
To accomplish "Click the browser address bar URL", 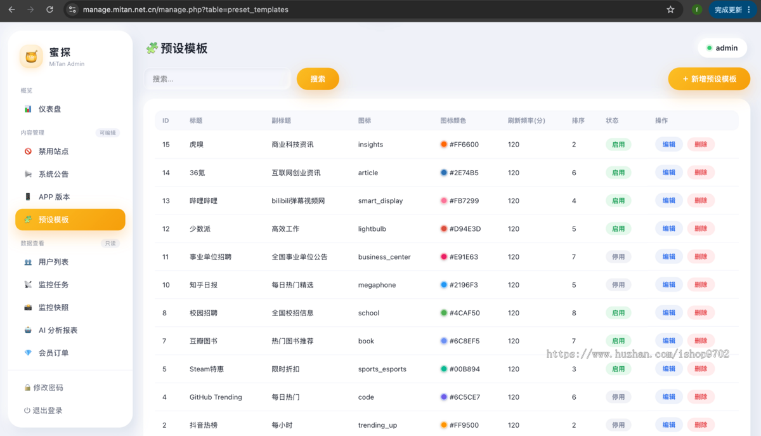I will point(186,10).
